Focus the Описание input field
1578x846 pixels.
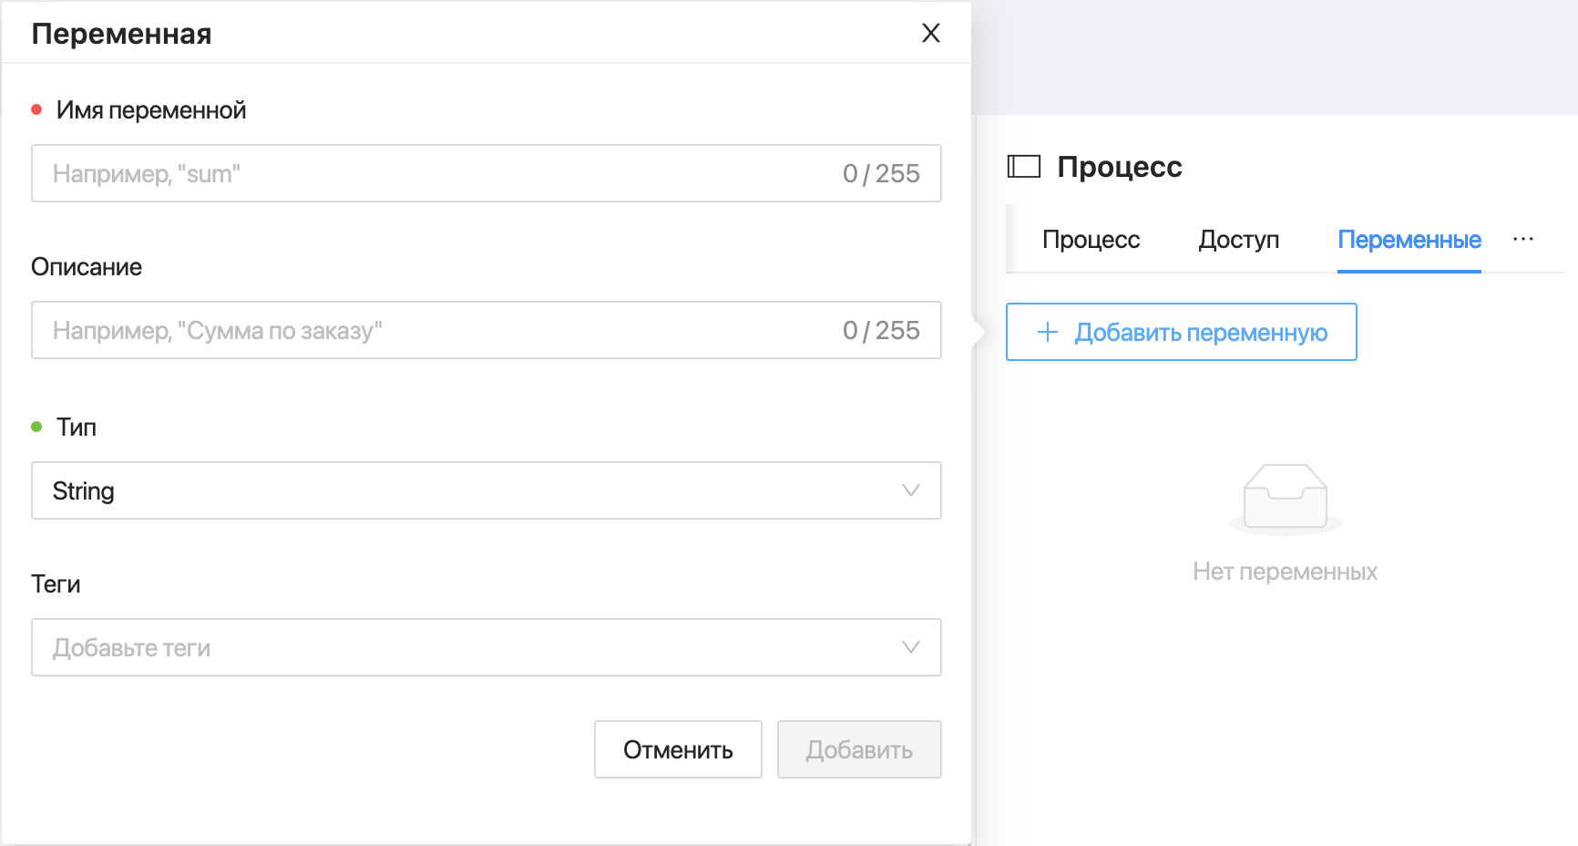(437, 330)
